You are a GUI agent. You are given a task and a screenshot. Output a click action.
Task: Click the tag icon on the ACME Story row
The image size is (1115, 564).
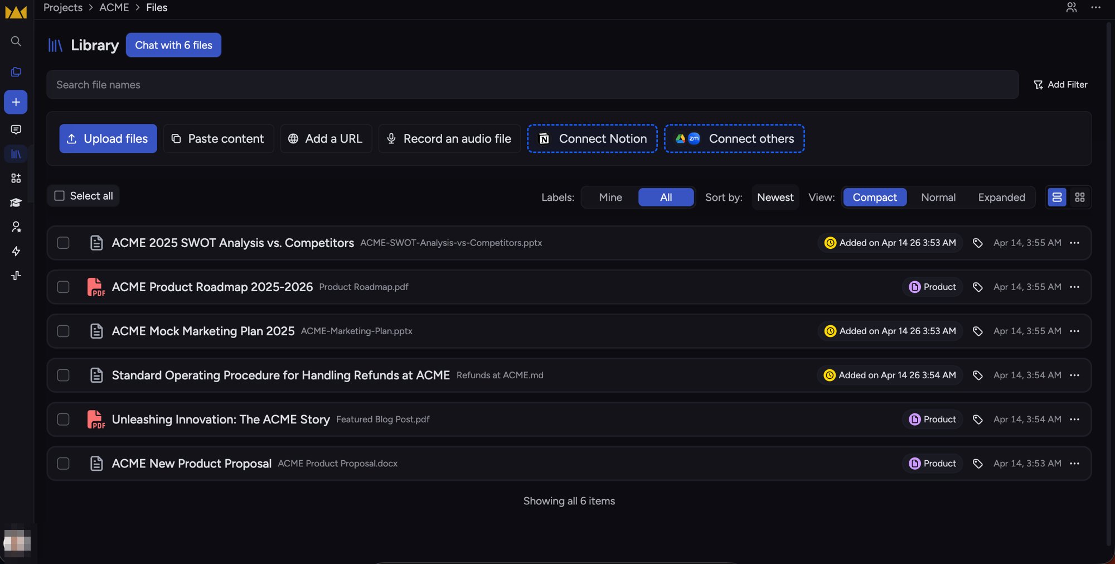pyautogui.click(x=978, y=420)
